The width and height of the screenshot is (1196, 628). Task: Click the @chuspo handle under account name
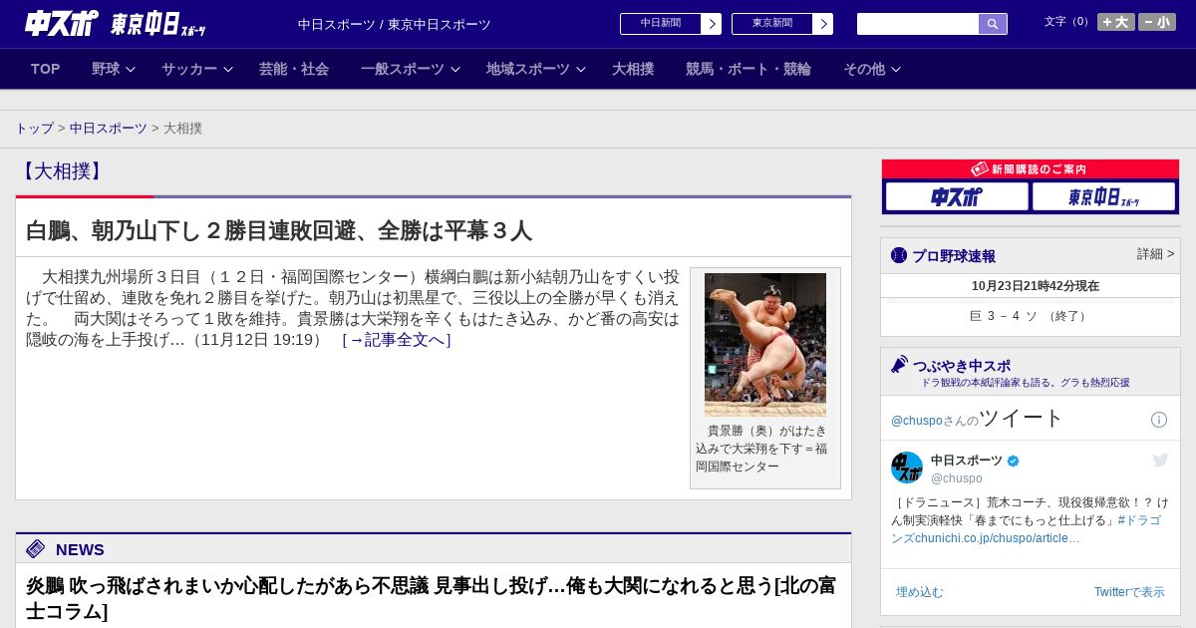(x=957, y=478)
